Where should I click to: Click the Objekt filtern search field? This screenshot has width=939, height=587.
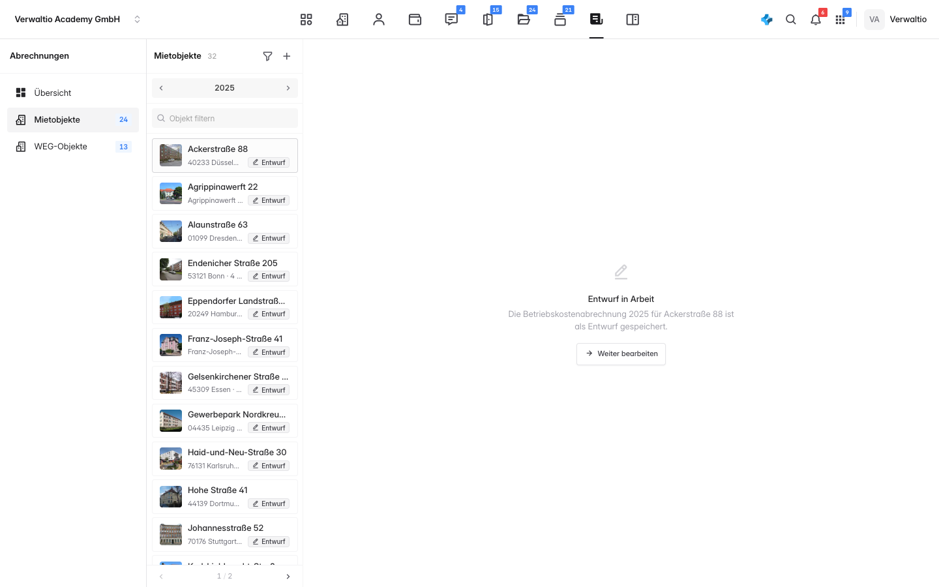225,118
